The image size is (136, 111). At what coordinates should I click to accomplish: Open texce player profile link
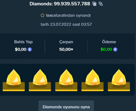coord(51,16)
